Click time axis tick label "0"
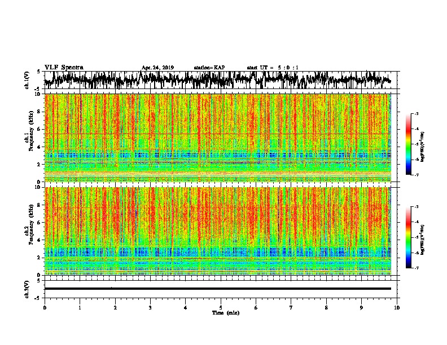This screenshot has width=447, height=345. click(45, 307)
